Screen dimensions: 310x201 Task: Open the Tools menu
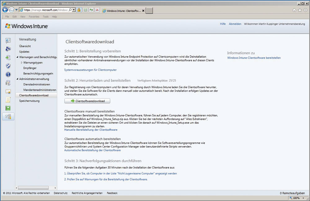point(46,17)
